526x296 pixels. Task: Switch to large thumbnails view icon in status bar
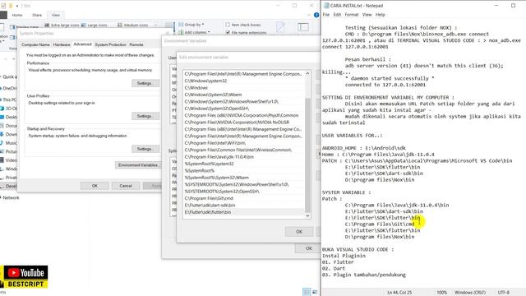(314, 292)
